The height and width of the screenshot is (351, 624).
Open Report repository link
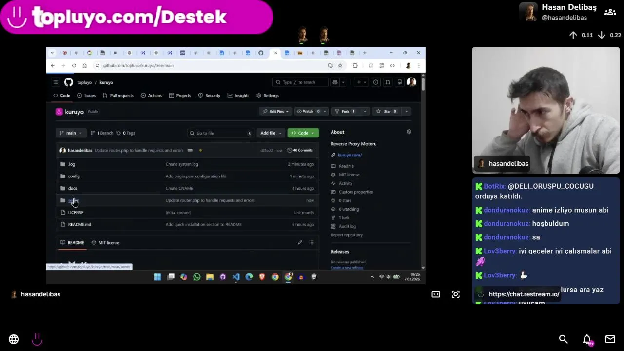coord(347,235)
